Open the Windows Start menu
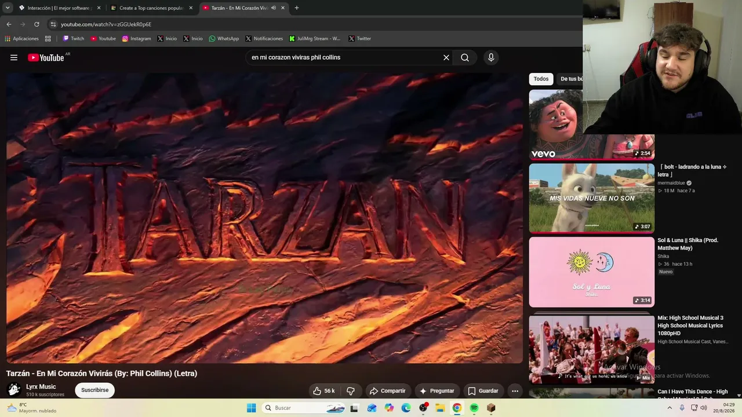742x417 pixels. pos(251,408)
